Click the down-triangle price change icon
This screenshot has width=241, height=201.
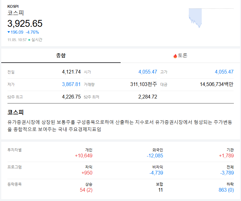[x=9, y=32]
